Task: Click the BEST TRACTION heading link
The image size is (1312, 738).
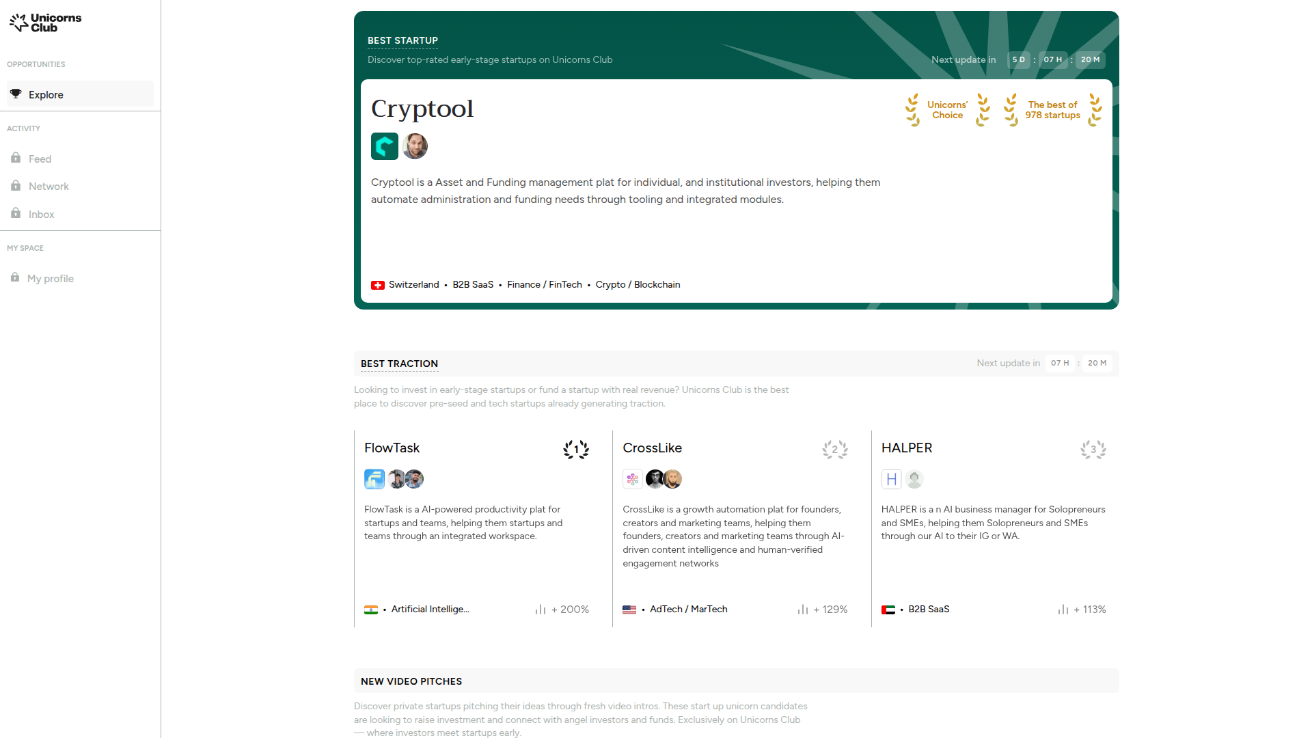Action: [x=399, y=364]
